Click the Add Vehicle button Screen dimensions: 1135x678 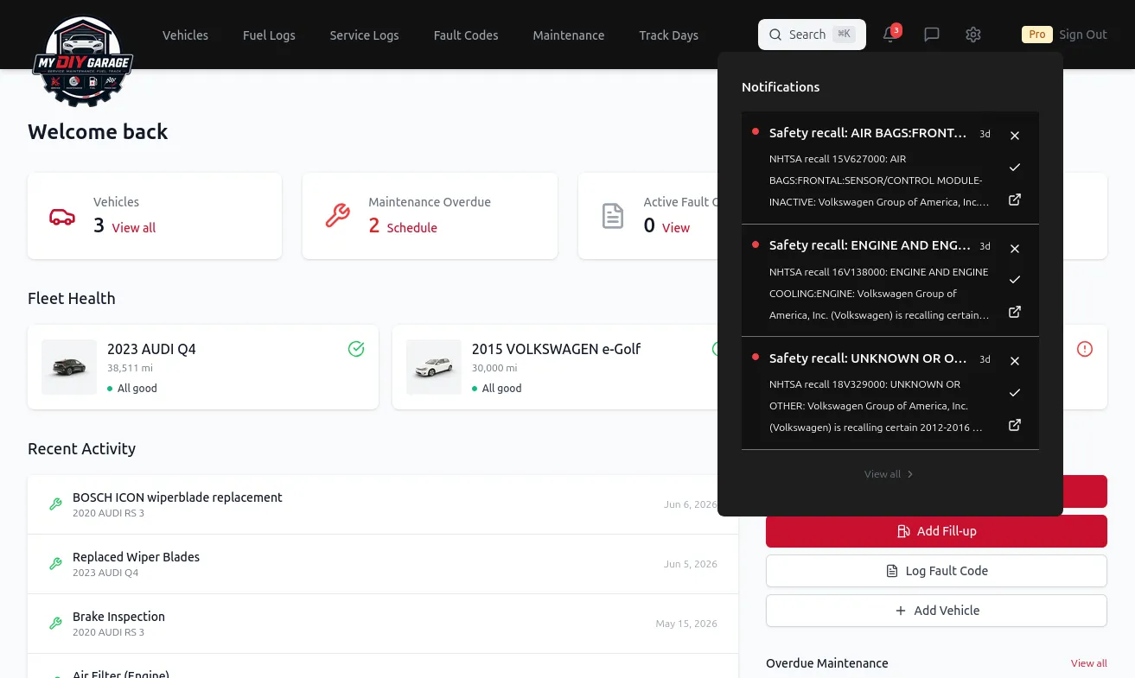[x=936, y=611]
